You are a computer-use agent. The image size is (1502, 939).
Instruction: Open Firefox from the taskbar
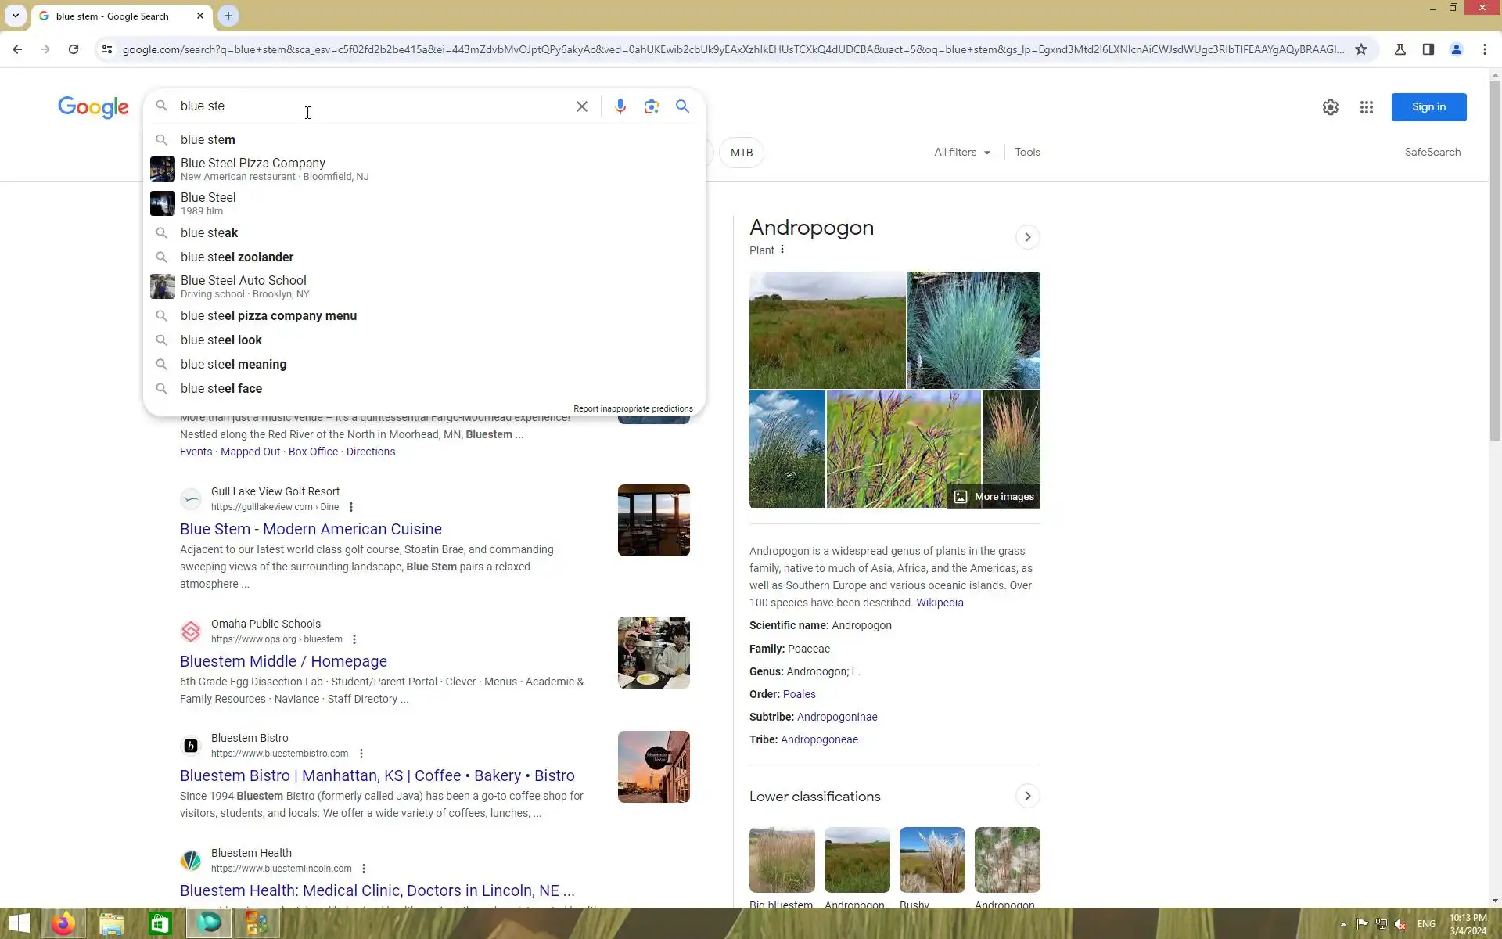[63, 923]
